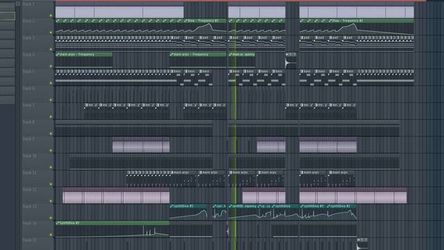This screenshot has height=250, width=444.
Task: Mute Track 2 using its green indicator
Action: tap(51, 33)
